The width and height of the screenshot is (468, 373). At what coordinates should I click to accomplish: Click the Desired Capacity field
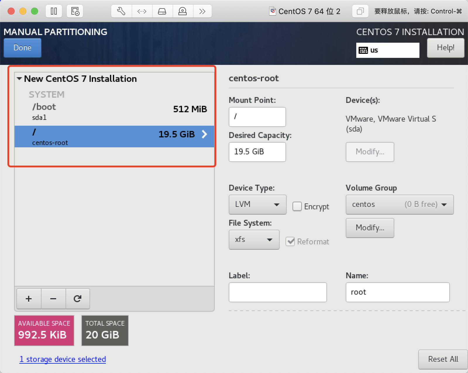click(x=257, y=152)
